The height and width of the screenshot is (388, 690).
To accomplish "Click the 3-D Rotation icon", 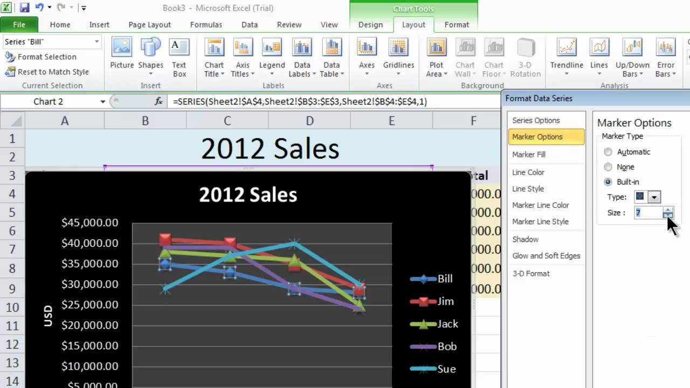I will point(525,47).
